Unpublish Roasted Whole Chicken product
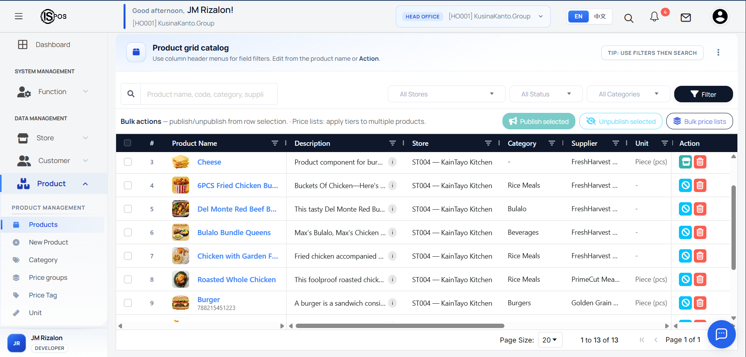Image resolution: width=746 pixels, height=357 pixels. click(685, 279)
